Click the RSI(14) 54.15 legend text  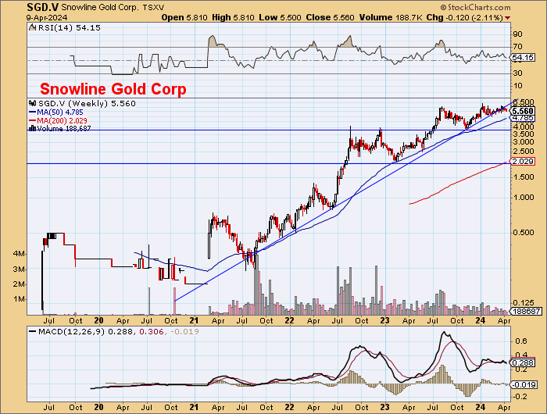69,27
